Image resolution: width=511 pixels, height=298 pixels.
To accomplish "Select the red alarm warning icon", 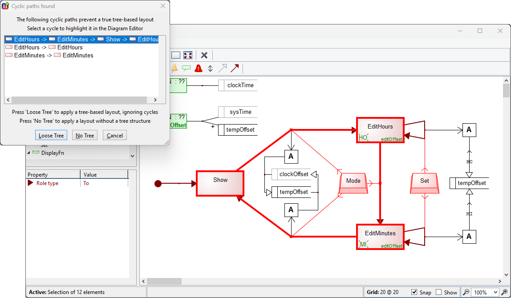I will click(198, 68).
